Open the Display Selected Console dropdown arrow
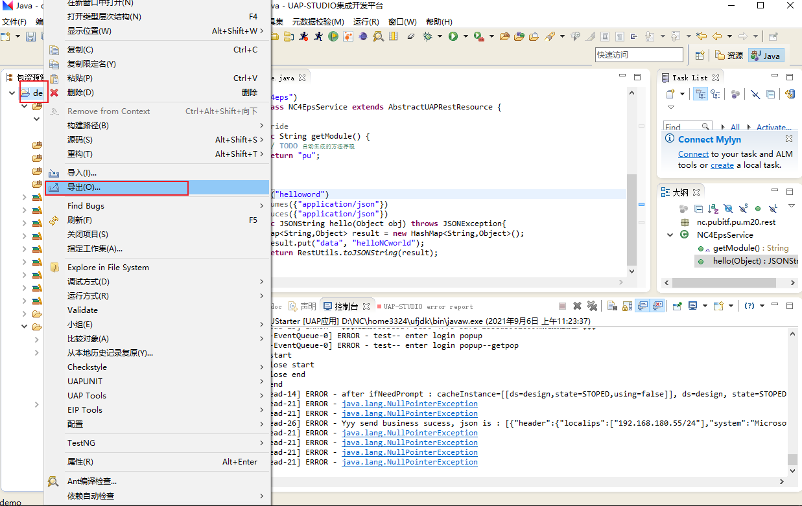The height and width of the screenshot is (506, 802). click(x=704, y=306)
